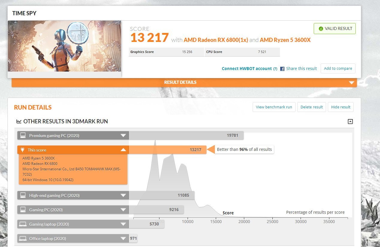Screen dimensions: 380x247
Task: Click Hide result button
Action: click(341, 107)
